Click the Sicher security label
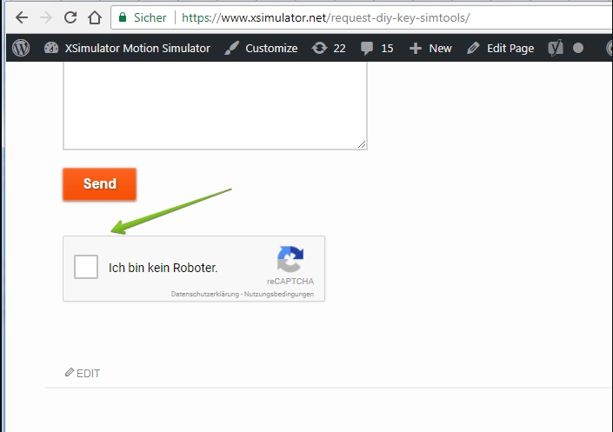The height and width of the screenshot is (432, 613). pyautogui.click(x=150, y=17)
